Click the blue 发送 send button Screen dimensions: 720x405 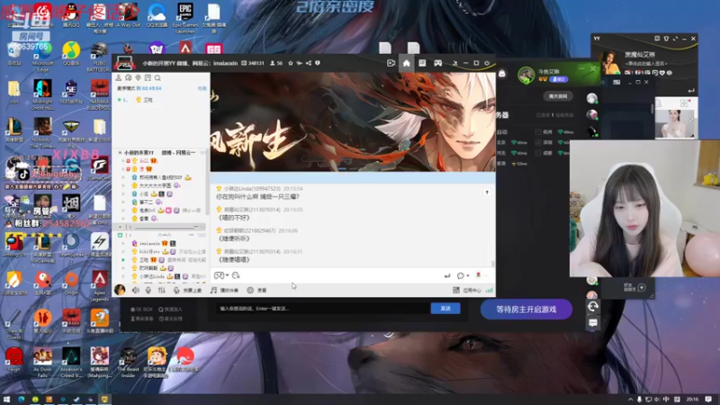(x=445, y=309)
